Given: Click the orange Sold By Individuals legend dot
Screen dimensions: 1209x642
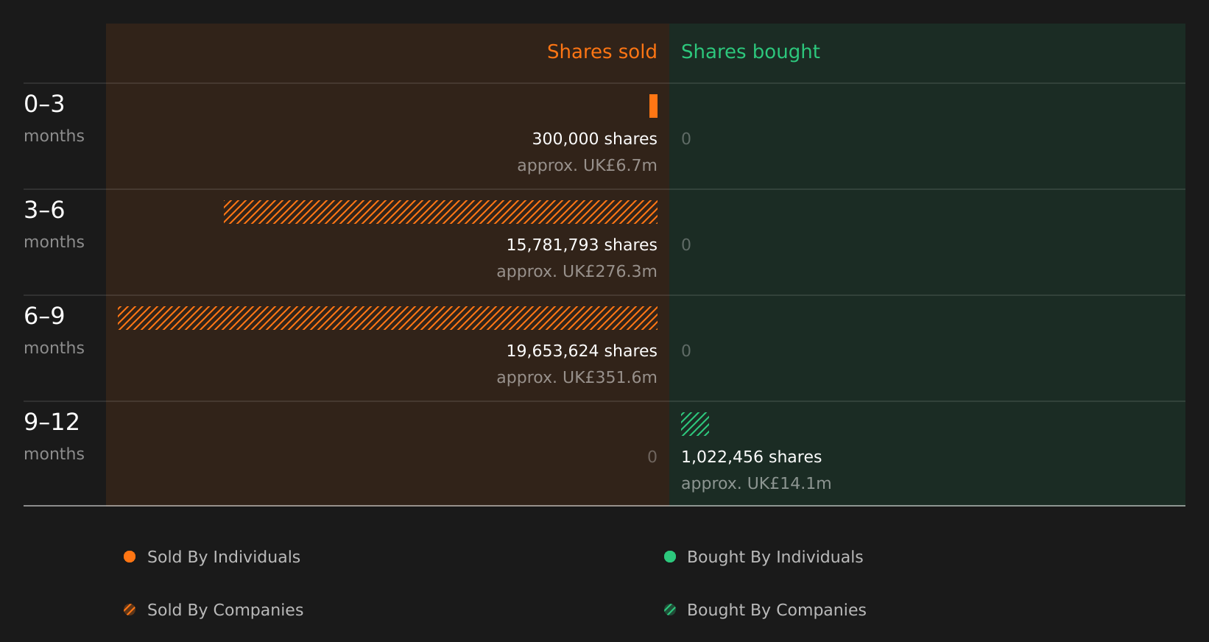Looking at the screenshot, I should coord(130,557).
